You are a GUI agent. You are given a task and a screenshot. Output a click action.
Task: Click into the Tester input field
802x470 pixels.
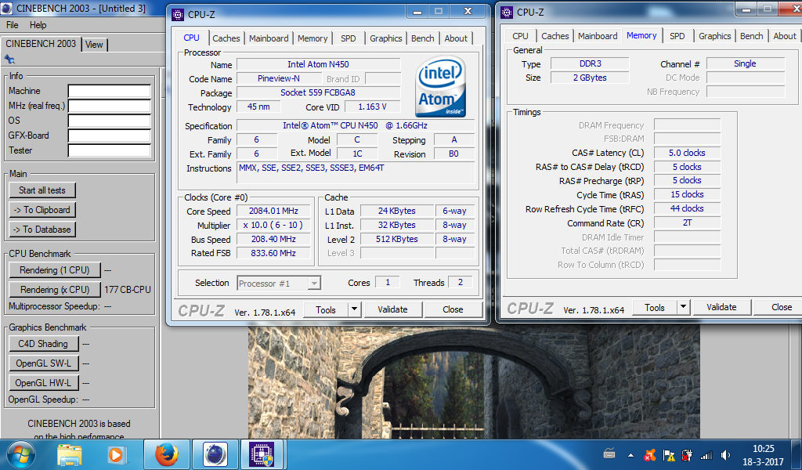[110, 150]
